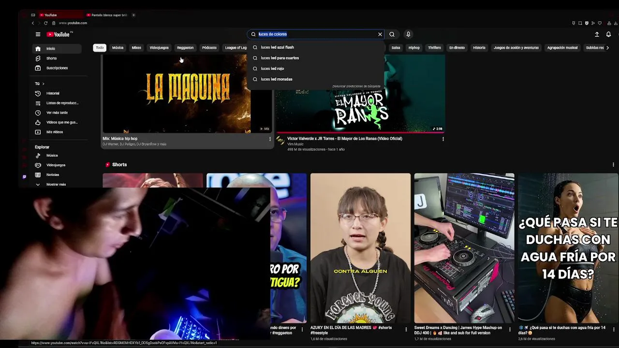Choose suggestion luces led moradas
Screen dimensions: 619x348
(315, 79)
